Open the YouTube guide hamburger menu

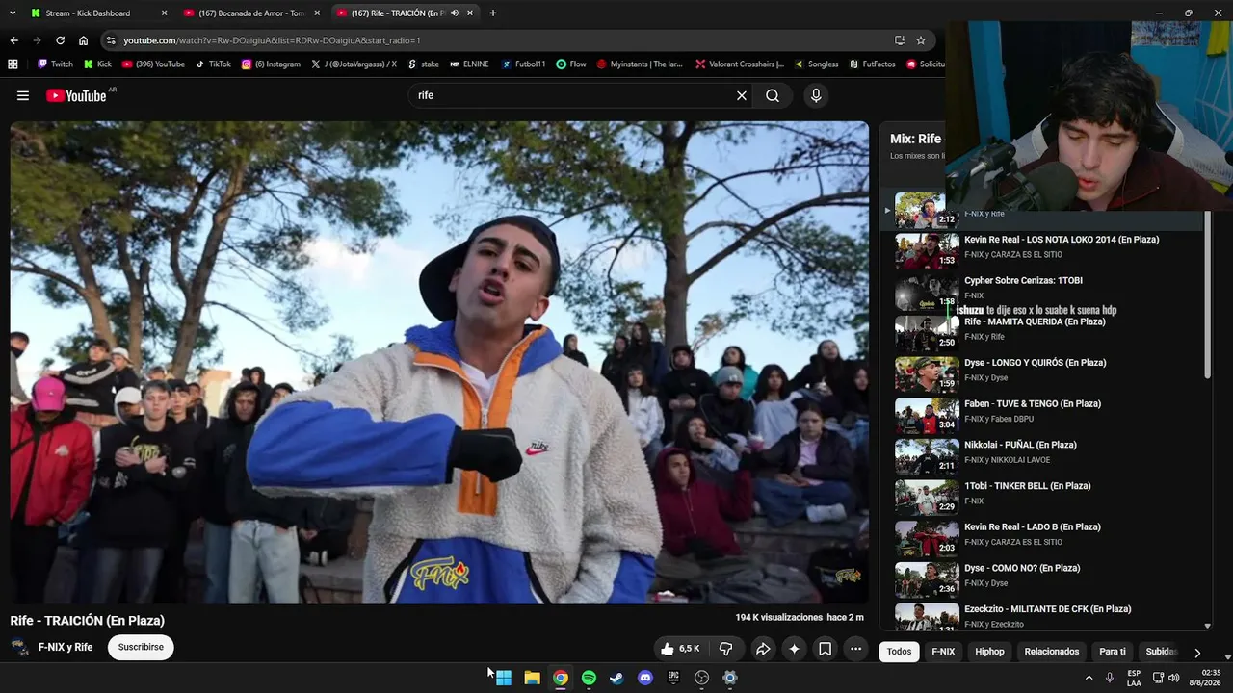23,95
